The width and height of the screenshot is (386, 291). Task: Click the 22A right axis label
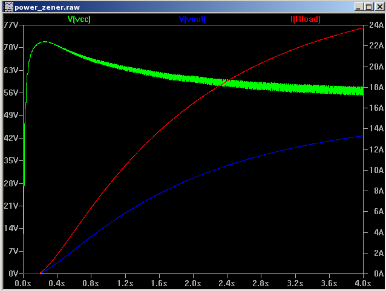point(376,45)
